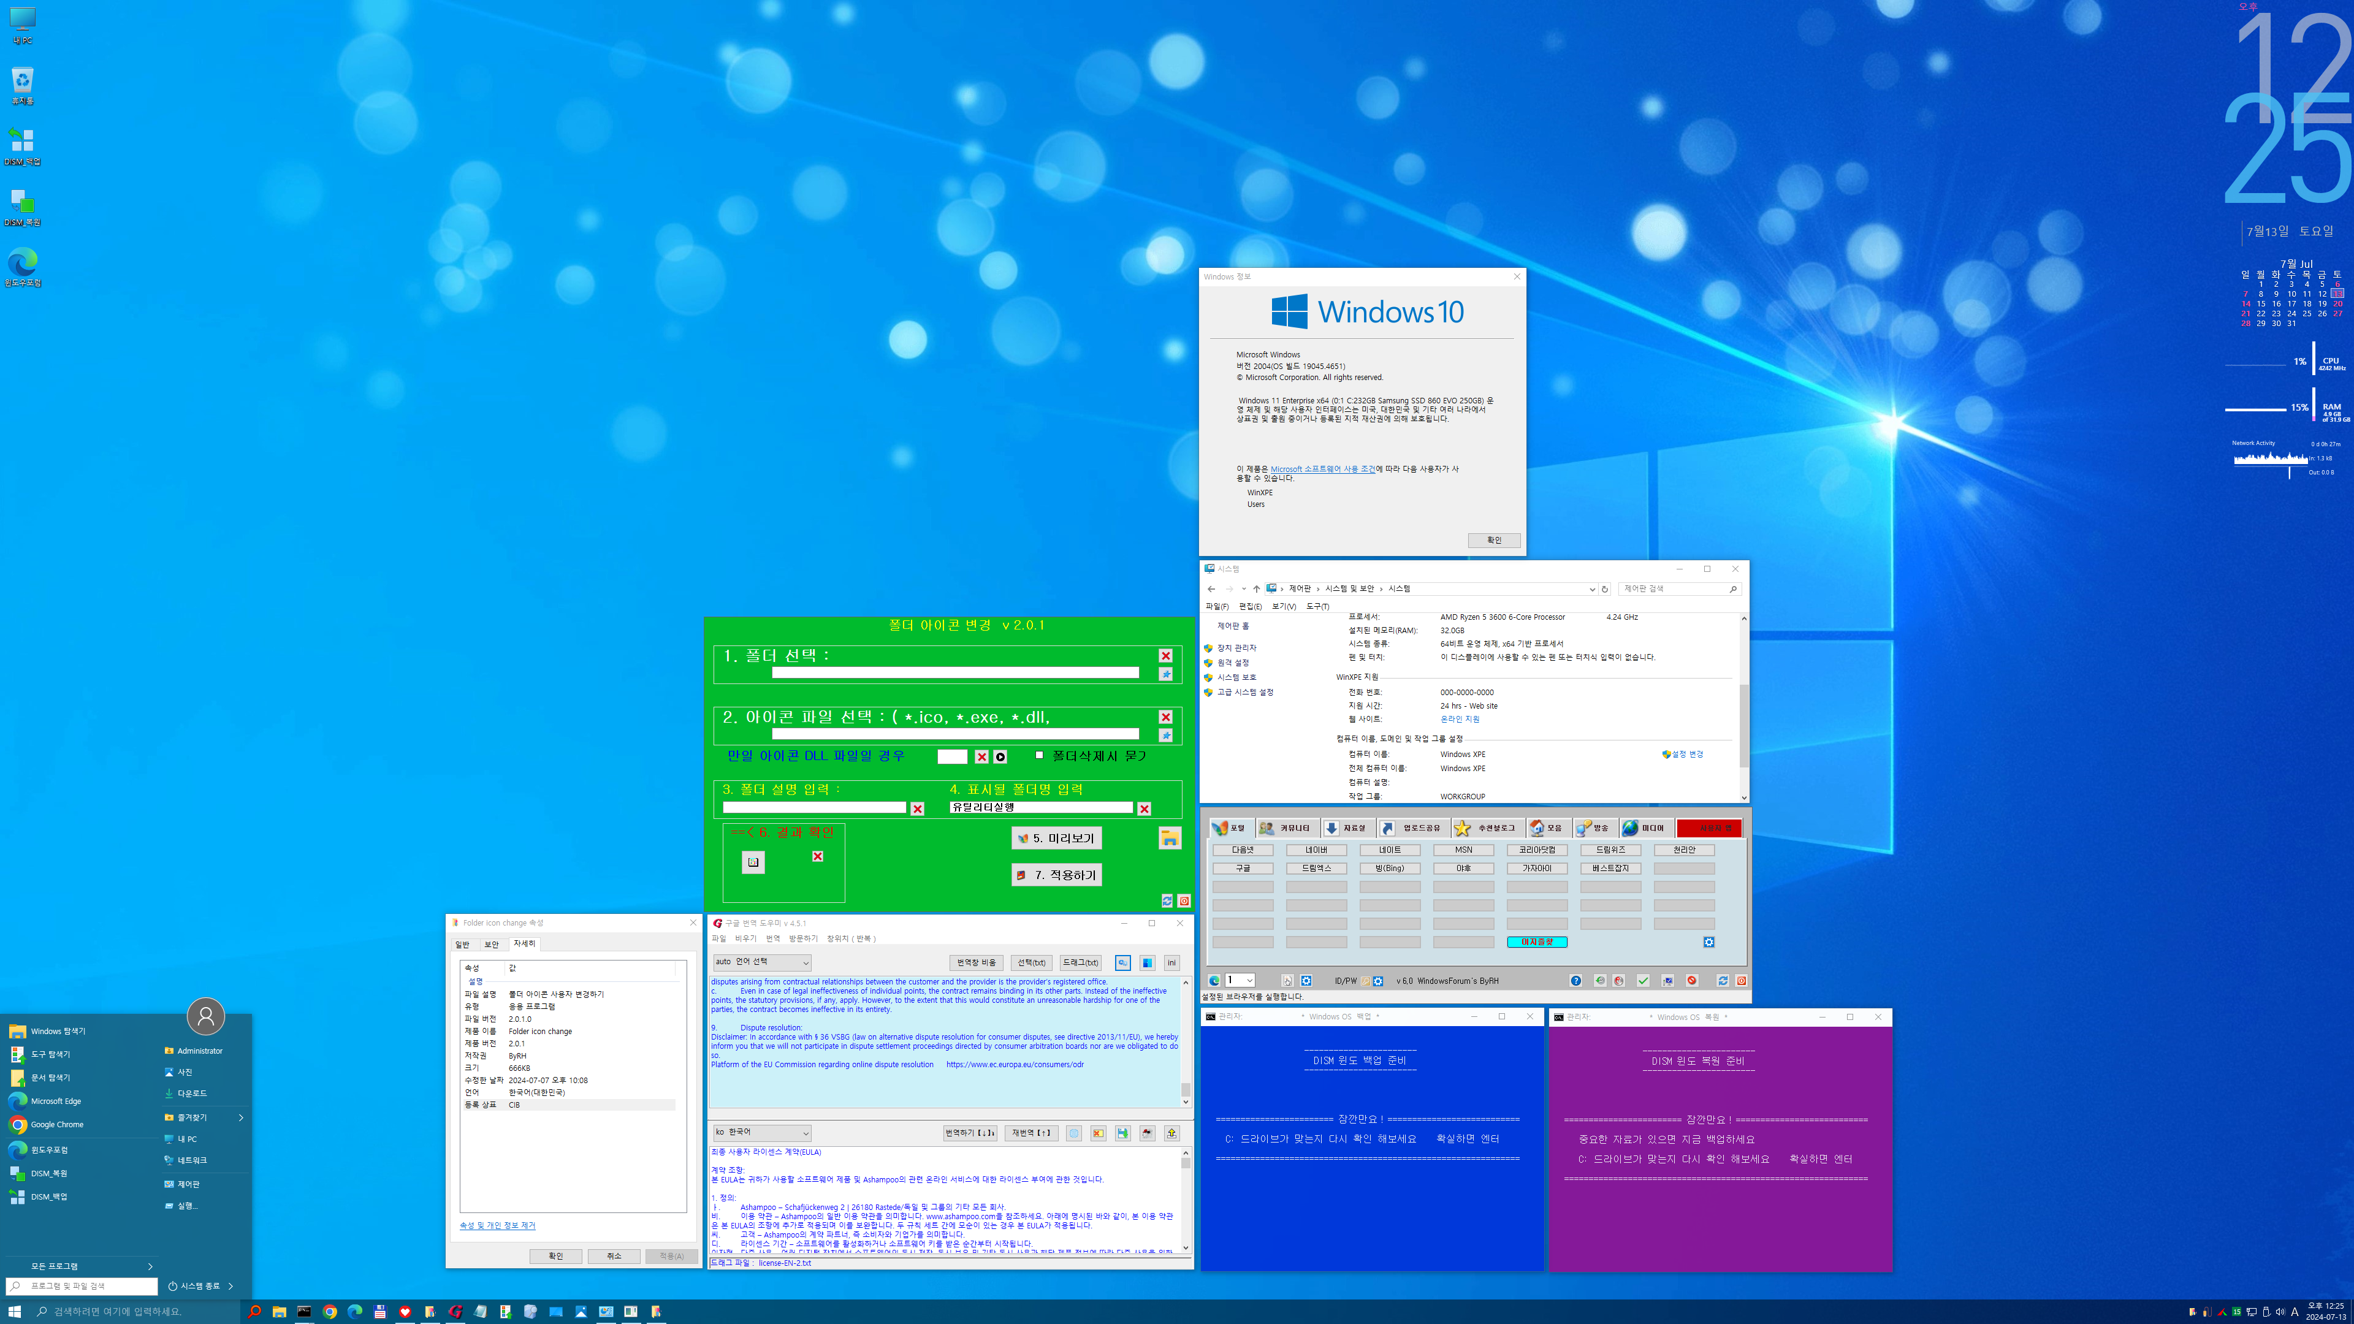Screen dimensions: 2354x1324
Task: Open the 방문하기 menu in the translator
Action: click(x=803, y=938)
